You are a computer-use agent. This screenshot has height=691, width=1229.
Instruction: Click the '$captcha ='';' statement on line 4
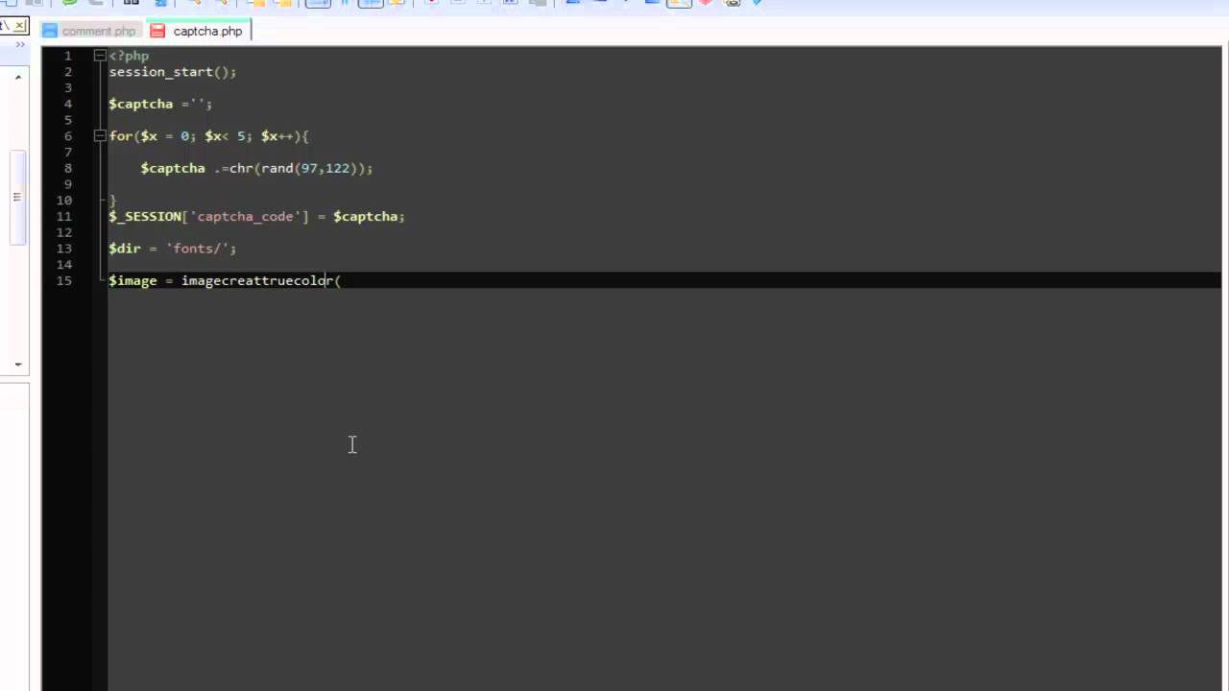click(160, 104)
